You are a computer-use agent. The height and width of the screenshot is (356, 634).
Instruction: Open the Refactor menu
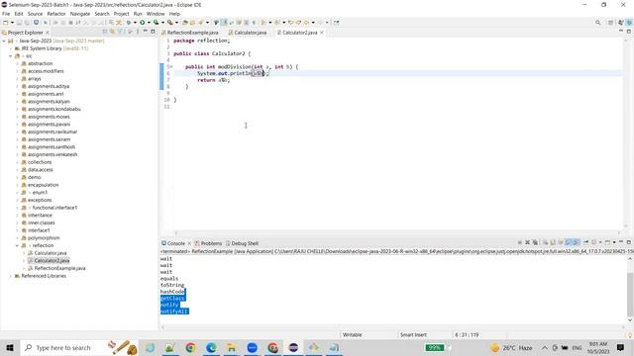pos(56,14)
